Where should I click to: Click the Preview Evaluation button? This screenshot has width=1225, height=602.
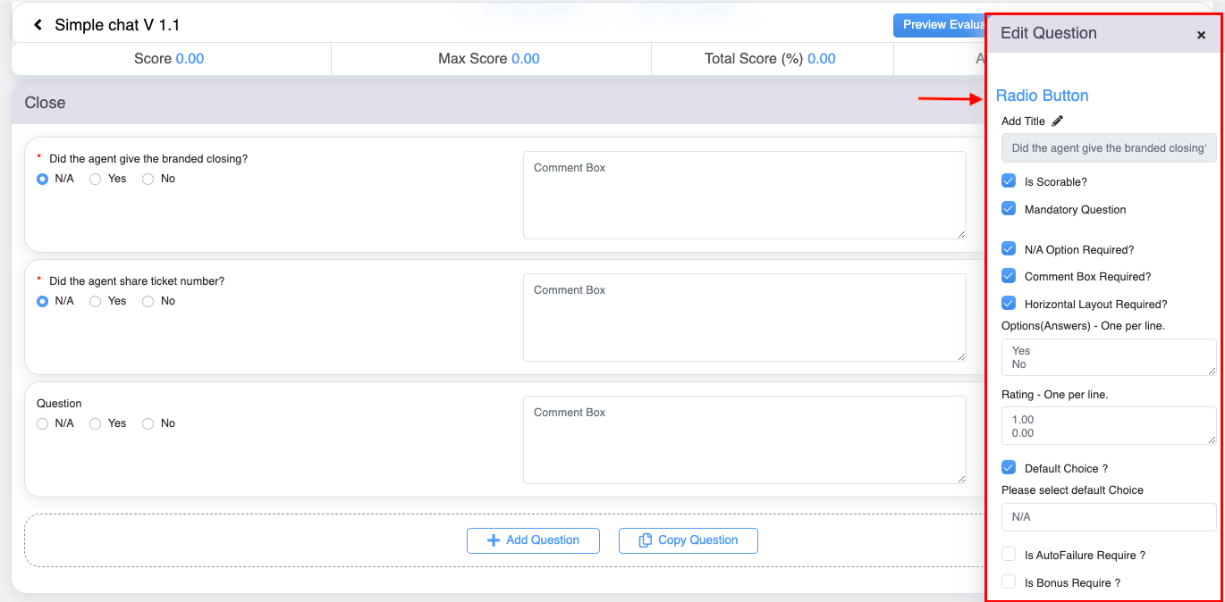pyautogui.click(x=939, y=25)
